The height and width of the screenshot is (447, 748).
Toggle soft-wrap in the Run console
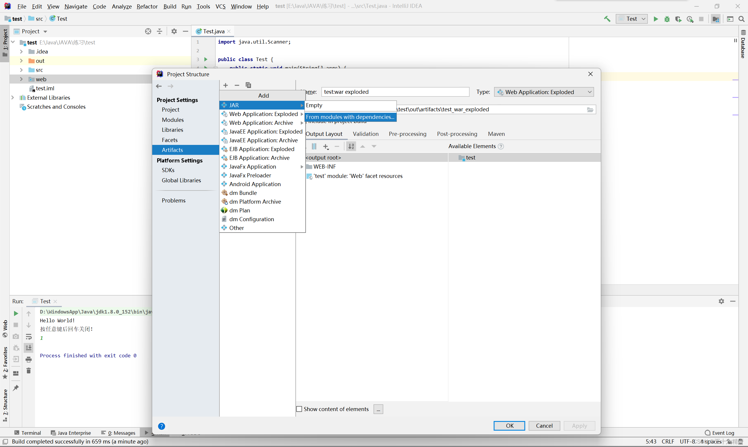coord(29,337)
